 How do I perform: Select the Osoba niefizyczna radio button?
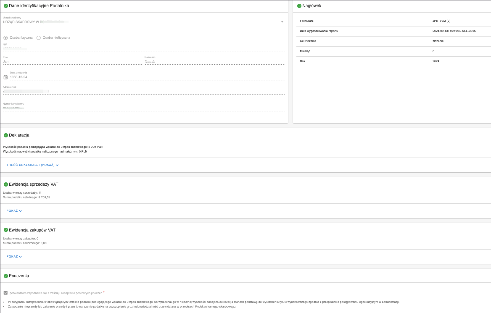click(x=39, y=38)
